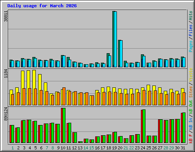
Task: Click the day 5 yellow visits bar
Action: 34,87
